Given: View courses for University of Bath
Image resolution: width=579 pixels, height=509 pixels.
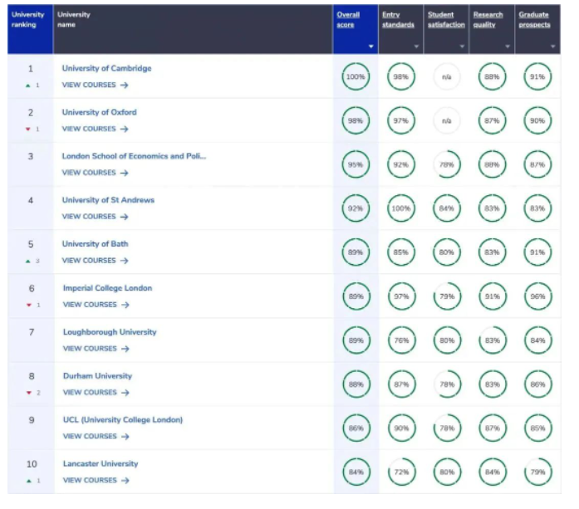Looking at the screenshot, I should pos(95,261).
